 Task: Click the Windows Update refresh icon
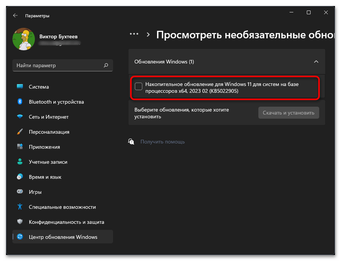(20, 237)
